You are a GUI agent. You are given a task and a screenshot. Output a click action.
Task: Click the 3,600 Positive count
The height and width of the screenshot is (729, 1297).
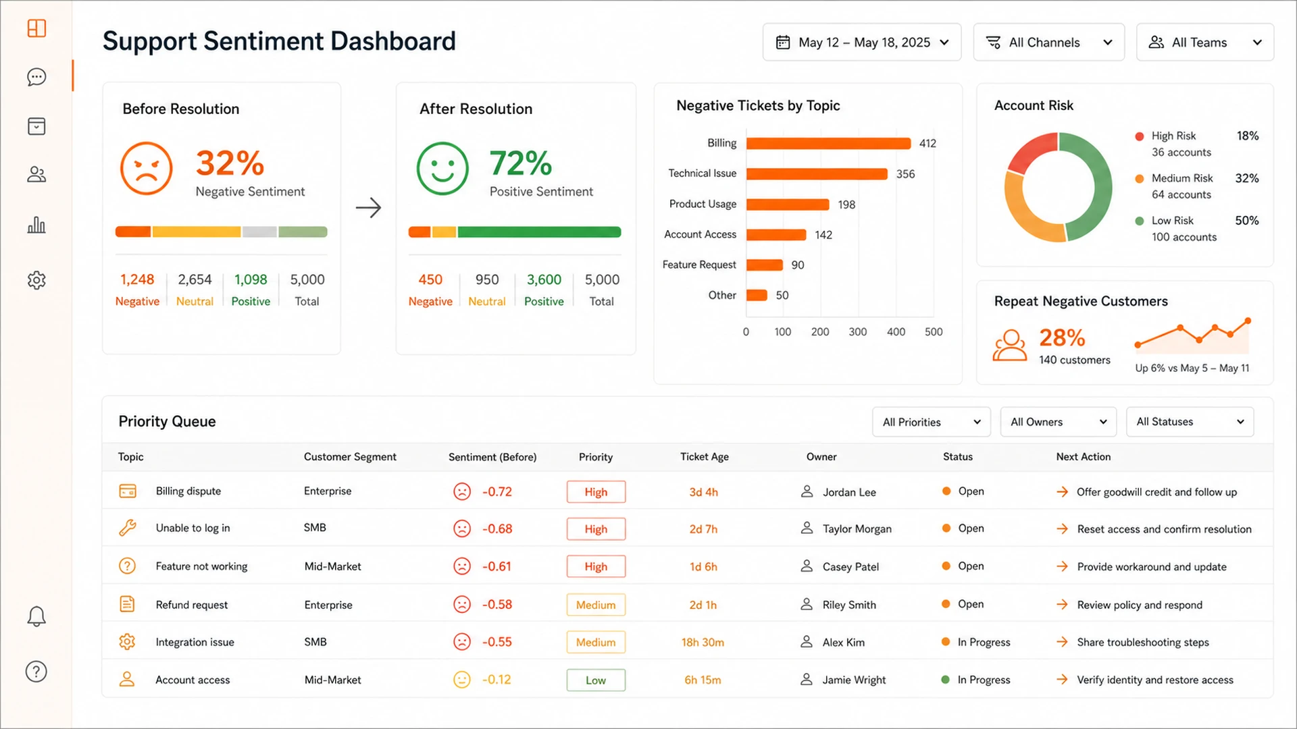544,279
